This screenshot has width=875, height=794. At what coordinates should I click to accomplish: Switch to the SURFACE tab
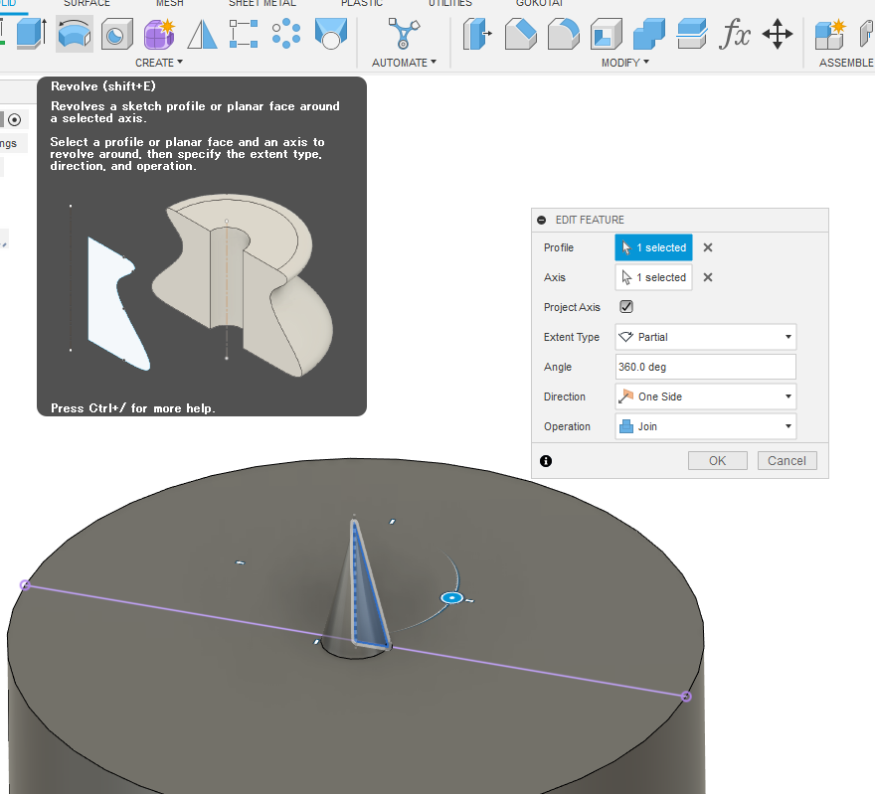point(87,4)
